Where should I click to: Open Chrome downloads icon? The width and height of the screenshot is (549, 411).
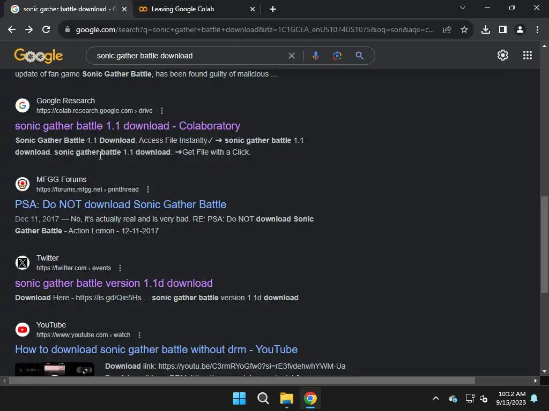486,30
